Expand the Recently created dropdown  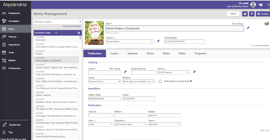(x=57, y=22)
